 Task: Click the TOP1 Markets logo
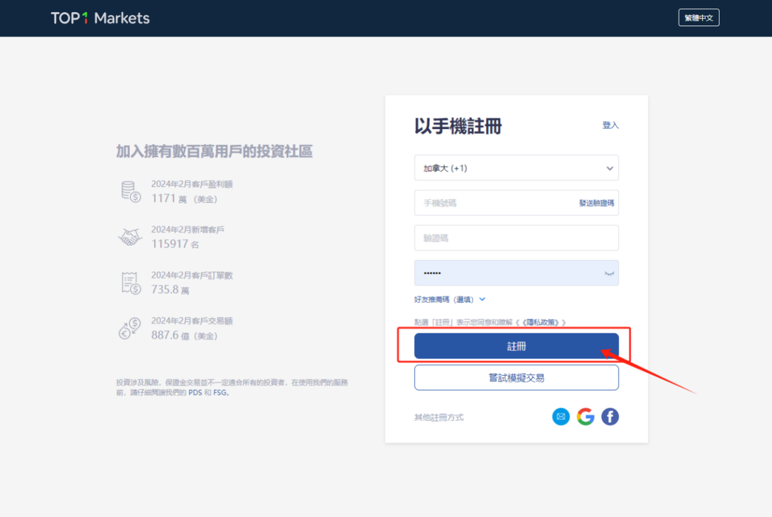100,18
